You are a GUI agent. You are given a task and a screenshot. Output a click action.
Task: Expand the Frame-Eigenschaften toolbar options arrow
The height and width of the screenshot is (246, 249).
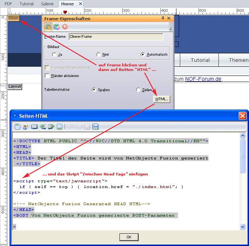(x=171, y=29)
